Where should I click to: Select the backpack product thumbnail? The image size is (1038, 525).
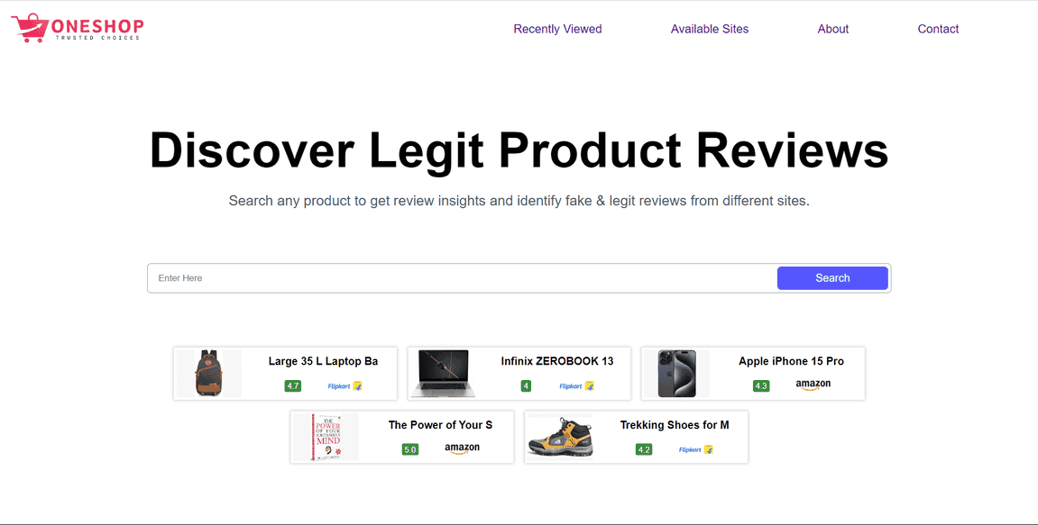click(x=209, y=374)
